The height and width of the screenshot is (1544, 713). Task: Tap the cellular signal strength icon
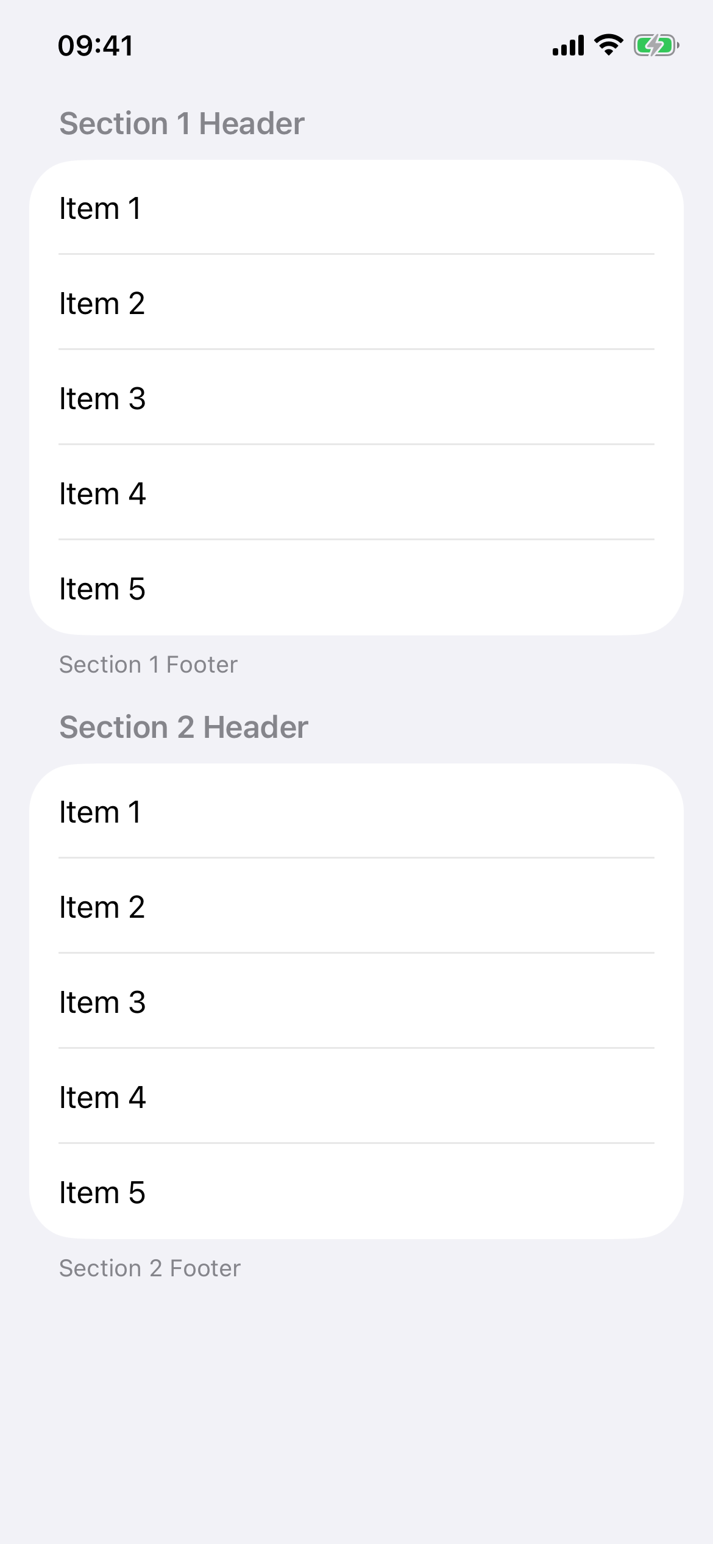(x=568, y=46)
